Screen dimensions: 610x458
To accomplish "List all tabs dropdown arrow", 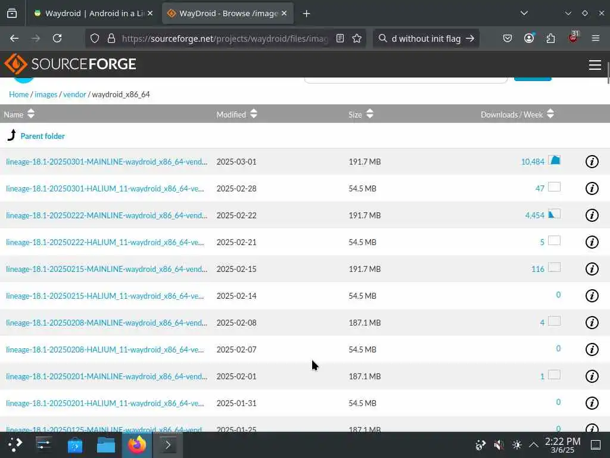I will pos(524,13).
